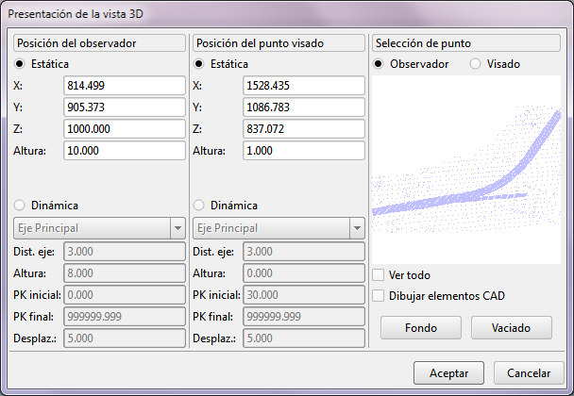Click observer Y field showing 905.373

click(x=124, y=107)
